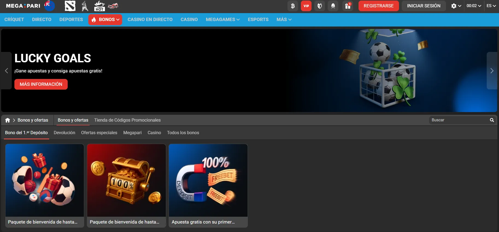Click the bull shield icon
The height and width of the screenshot is (232, 499).
[319, 6]
